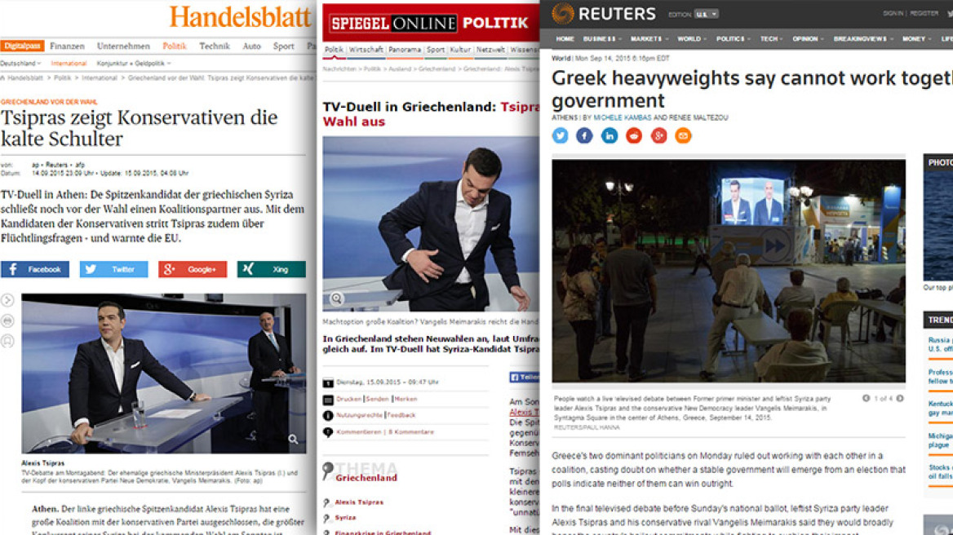Image resolution: width=953 pixels, height=535 pixels.
Task: Select the Wirtschaft tab on Spiegel Online
Action: (x=366, y=50)
